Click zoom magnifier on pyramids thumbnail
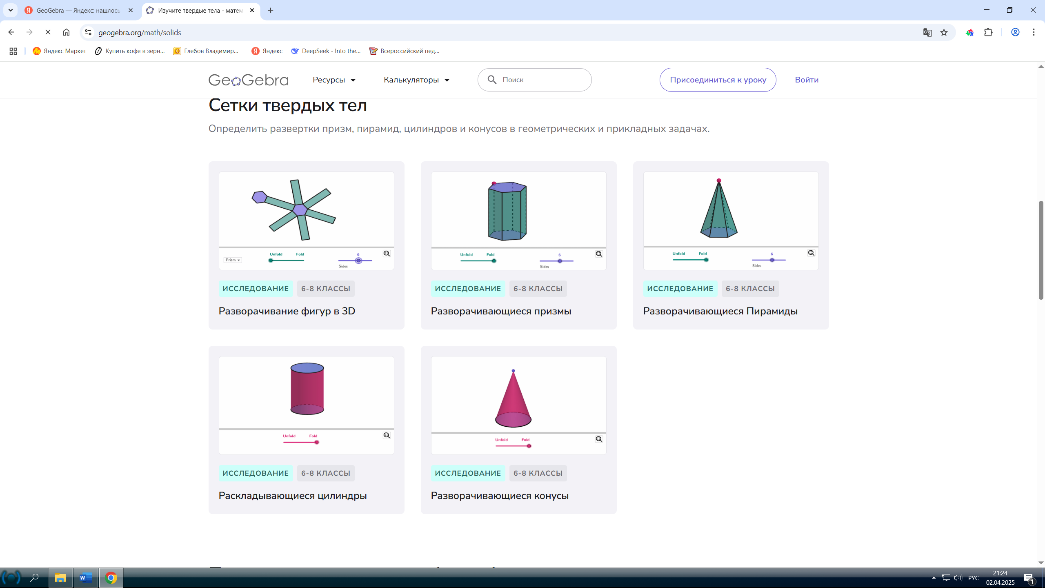Screen dimensions: 1045x588 pyautogui.click(x=811, y=253)
